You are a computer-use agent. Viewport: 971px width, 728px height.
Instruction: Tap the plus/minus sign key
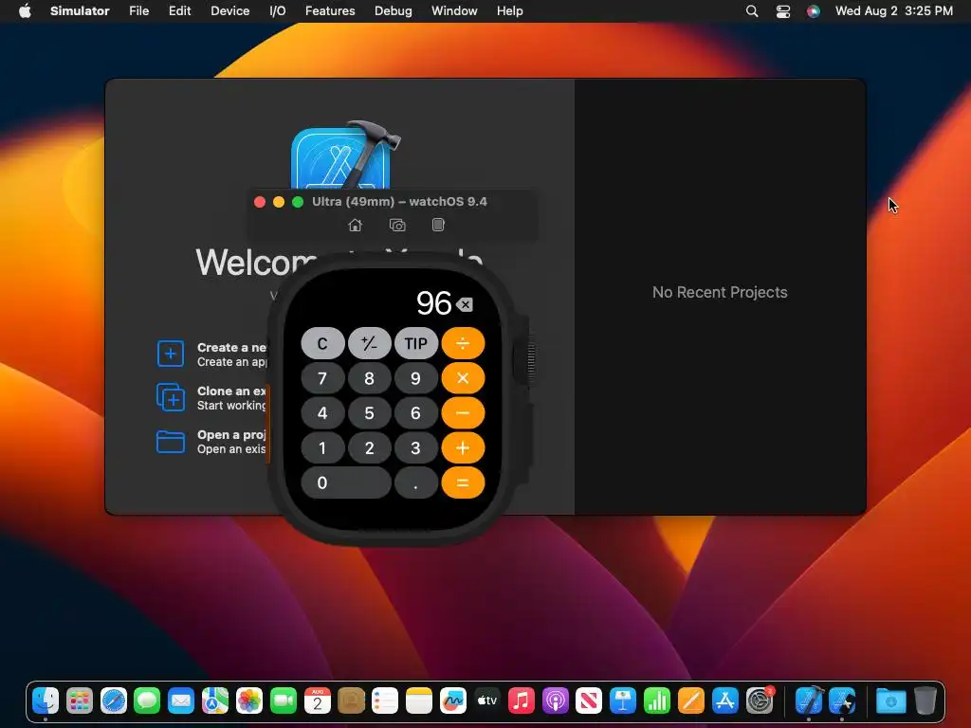click(370, 343)
